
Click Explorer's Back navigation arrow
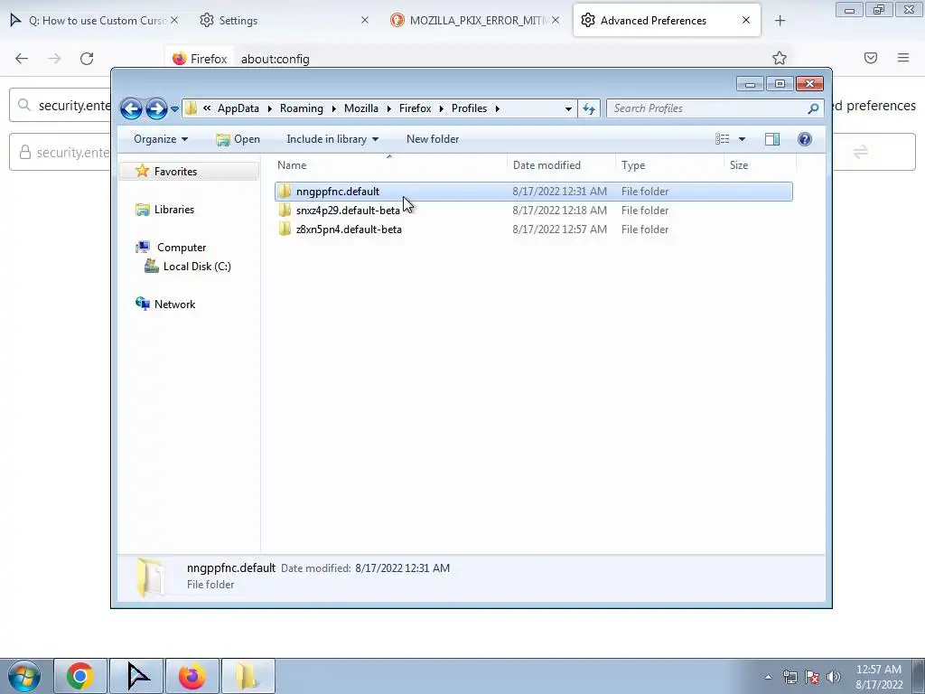click(x=131, y=108)
